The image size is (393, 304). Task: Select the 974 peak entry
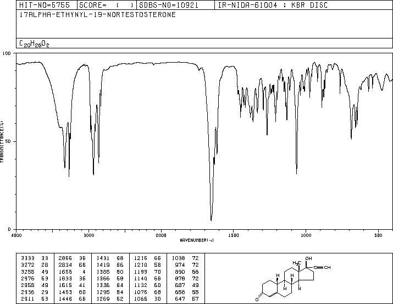pos(180,265)
